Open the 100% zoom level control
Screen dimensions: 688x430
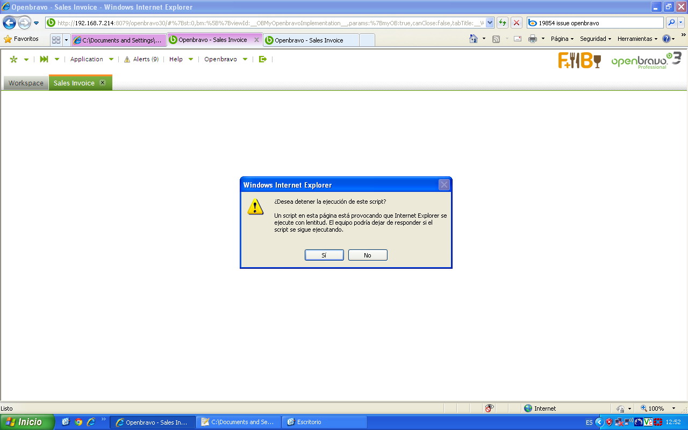[658, 408]
